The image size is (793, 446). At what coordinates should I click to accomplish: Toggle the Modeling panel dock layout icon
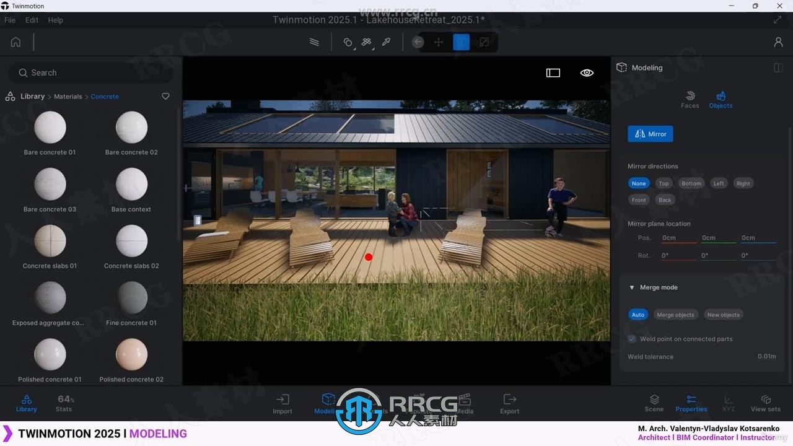point(778,68)
